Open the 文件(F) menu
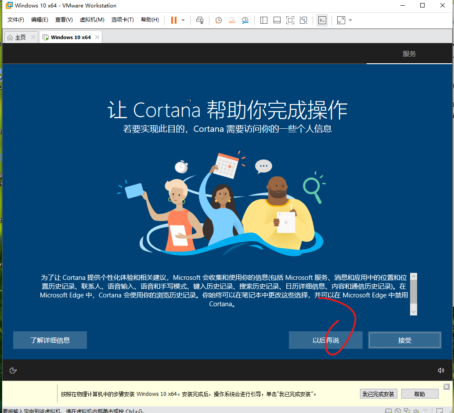454x413 pixels. click(16, 20)
